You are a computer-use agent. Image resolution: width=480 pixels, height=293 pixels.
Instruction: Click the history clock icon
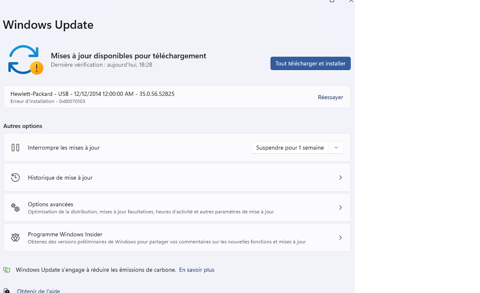click(15, 178)
